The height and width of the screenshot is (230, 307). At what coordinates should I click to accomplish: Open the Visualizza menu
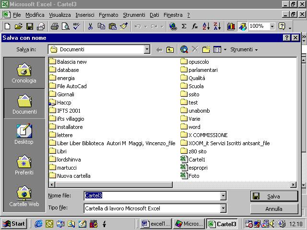[x=59, y=15]
